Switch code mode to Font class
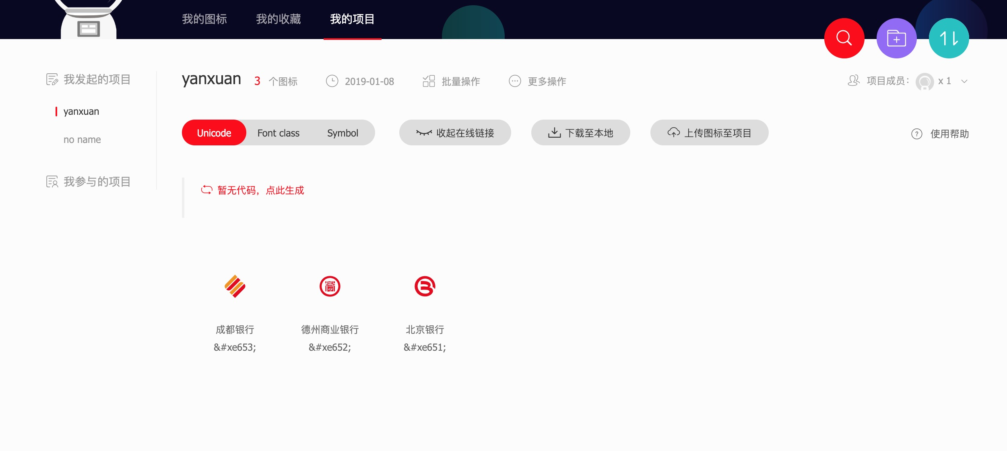Viewport: 1007px width, 451px height. (279, 132)
